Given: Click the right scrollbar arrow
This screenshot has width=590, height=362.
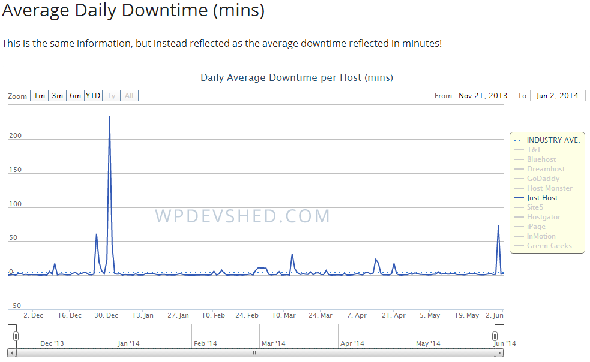Looking at the screenshot, I should point(500,353).
